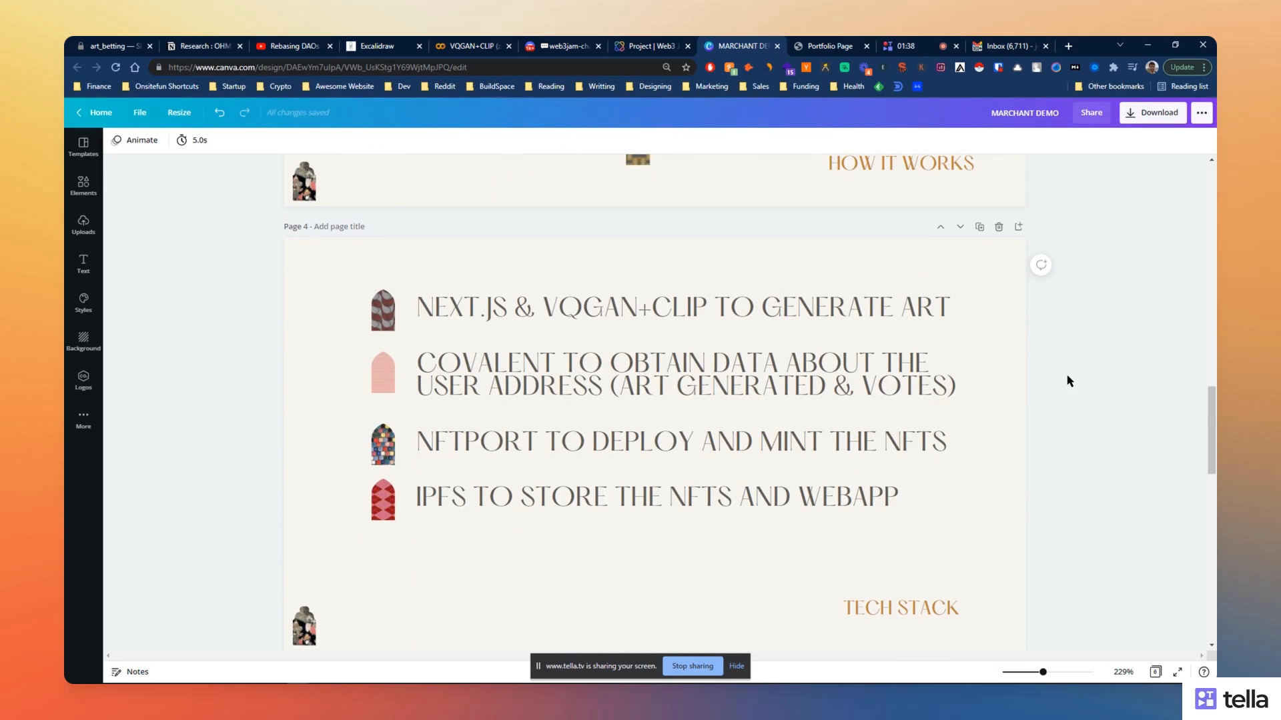This screenshot has width=1281, height=720.
Task: Open the Background panel
Action: point(83,342)
